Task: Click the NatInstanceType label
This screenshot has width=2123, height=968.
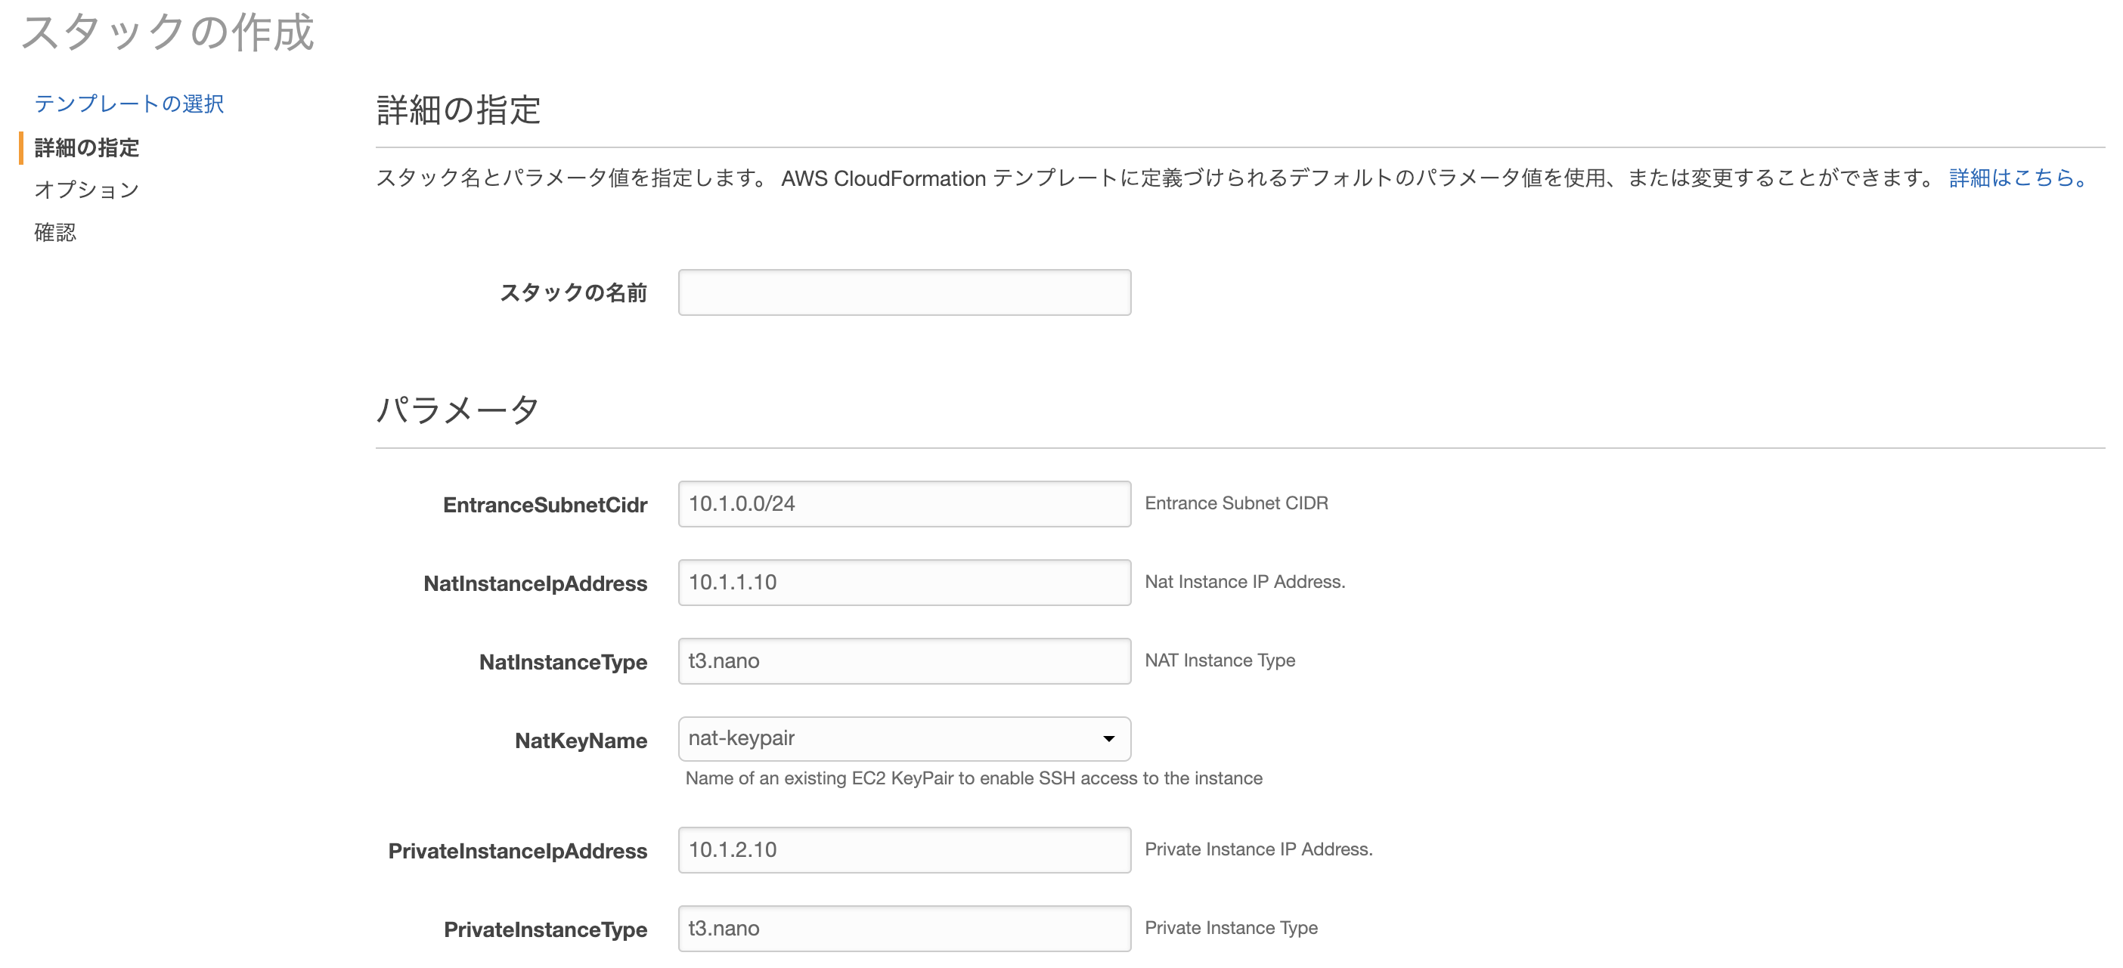Action: pyautogui.click(x=563, y=663)
